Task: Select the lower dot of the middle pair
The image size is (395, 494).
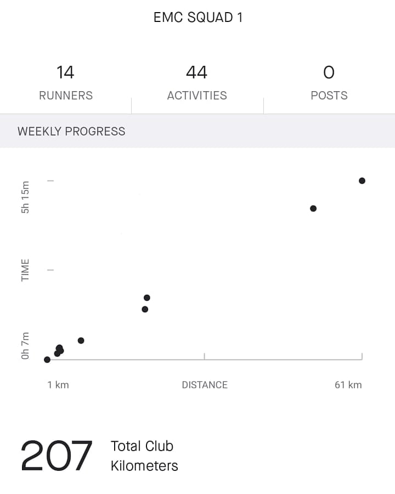Action: point(145,309)
